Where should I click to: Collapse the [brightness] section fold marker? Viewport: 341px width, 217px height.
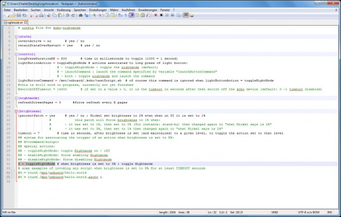point(15,111)
